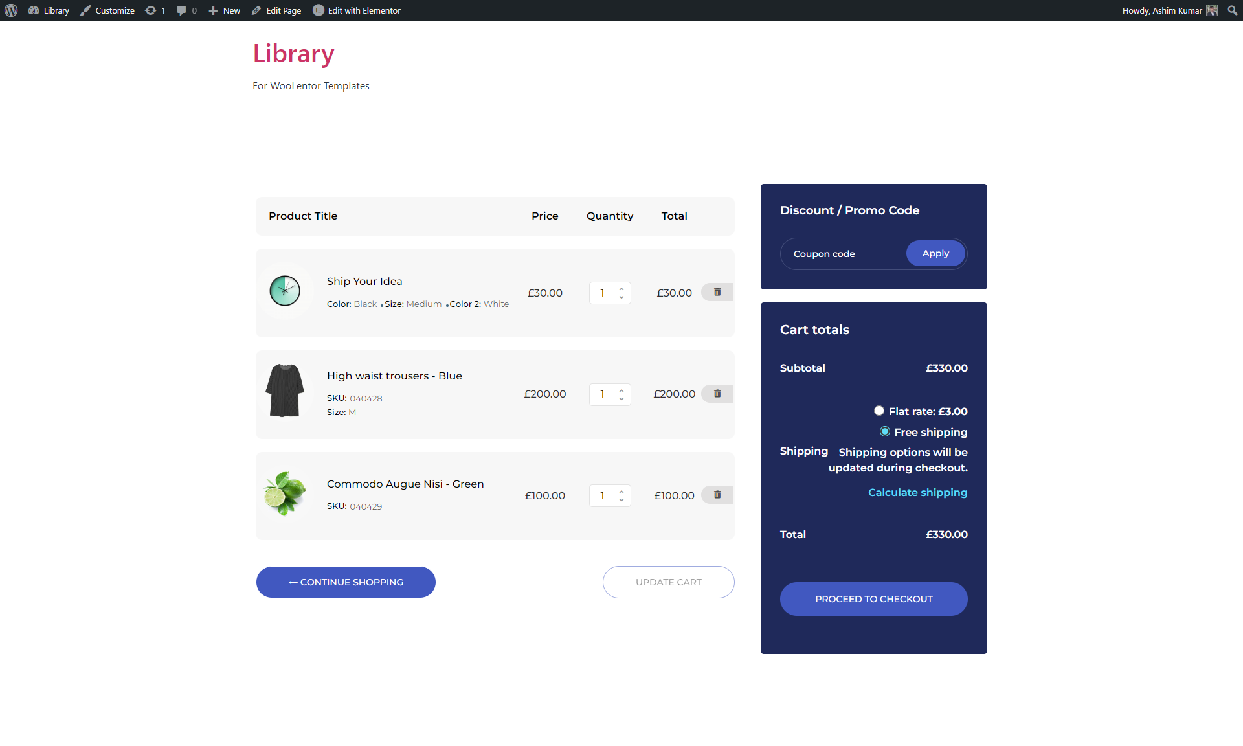The image size is (1243, 746).
Task: Click the comments bubble icon
Action: pyautogui.click(x=181, y=10)
